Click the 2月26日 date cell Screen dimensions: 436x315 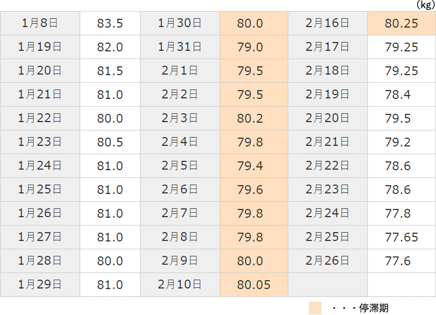[x=327, y=261]
